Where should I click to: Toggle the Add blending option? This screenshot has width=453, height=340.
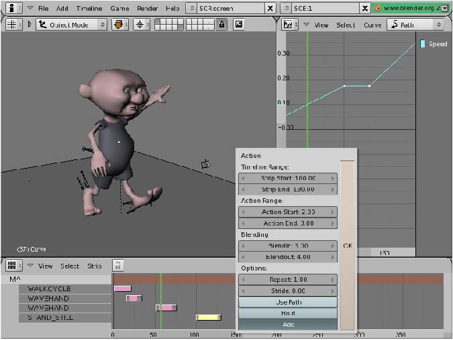coord(288,325)
